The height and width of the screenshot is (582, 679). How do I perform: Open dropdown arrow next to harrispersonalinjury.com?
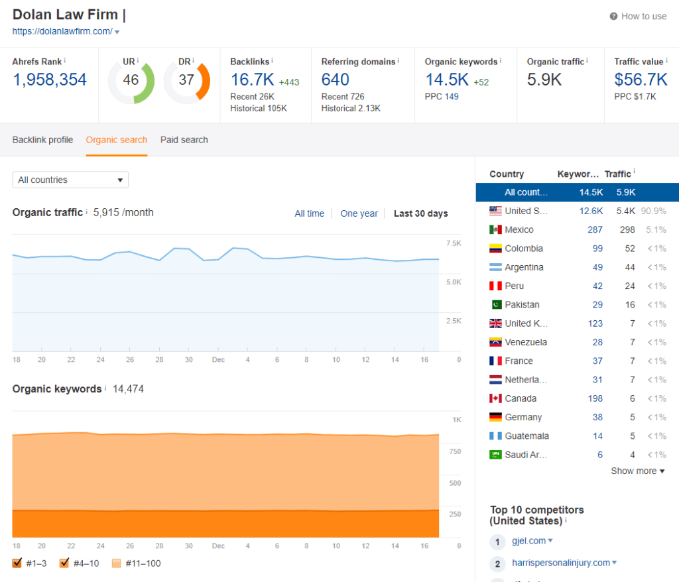pyautogui.click(x=614, y=563)
